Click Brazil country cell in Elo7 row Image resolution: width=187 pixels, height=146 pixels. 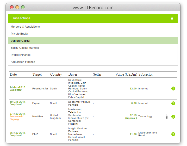(x=53, y=134)
